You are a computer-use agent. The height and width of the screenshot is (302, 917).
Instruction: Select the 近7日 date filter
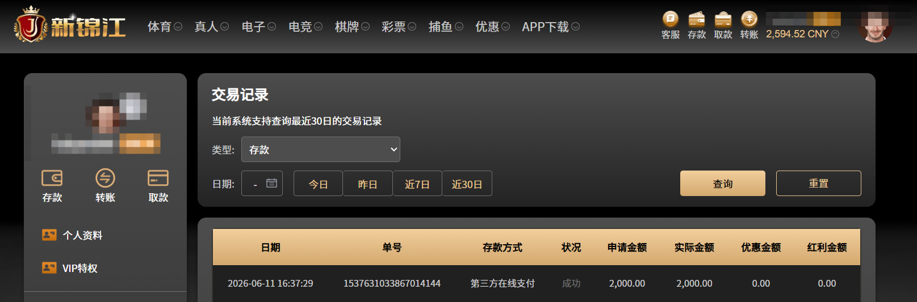(417, 184)
